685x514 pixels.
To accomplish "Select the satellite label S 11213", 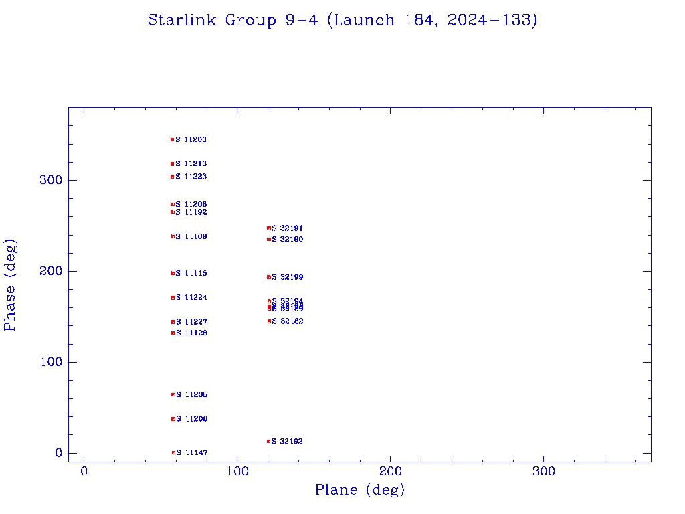I will click(x=191, y=163).
